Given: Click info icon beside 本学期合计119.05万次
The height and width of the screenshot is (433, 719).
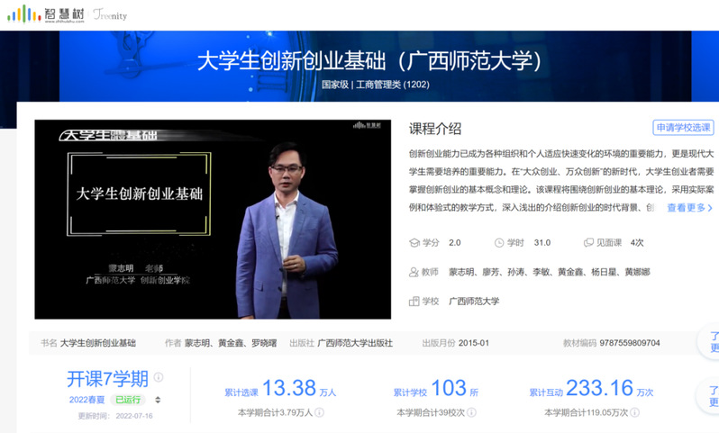Looking at the screenshot, I should tap(634, 412).
